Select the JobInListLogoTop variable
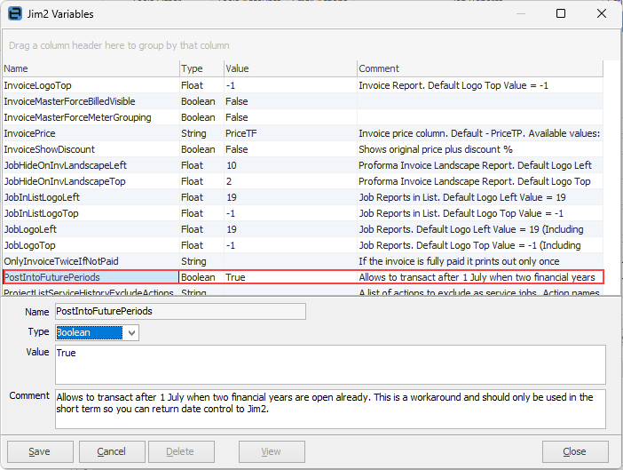 (x=42, y=213)
